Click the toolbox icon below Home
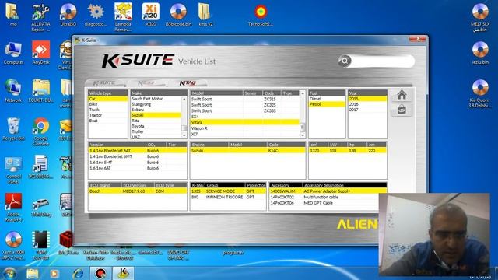The width and height of the screenshot is (498, 280). pos(402,110)
